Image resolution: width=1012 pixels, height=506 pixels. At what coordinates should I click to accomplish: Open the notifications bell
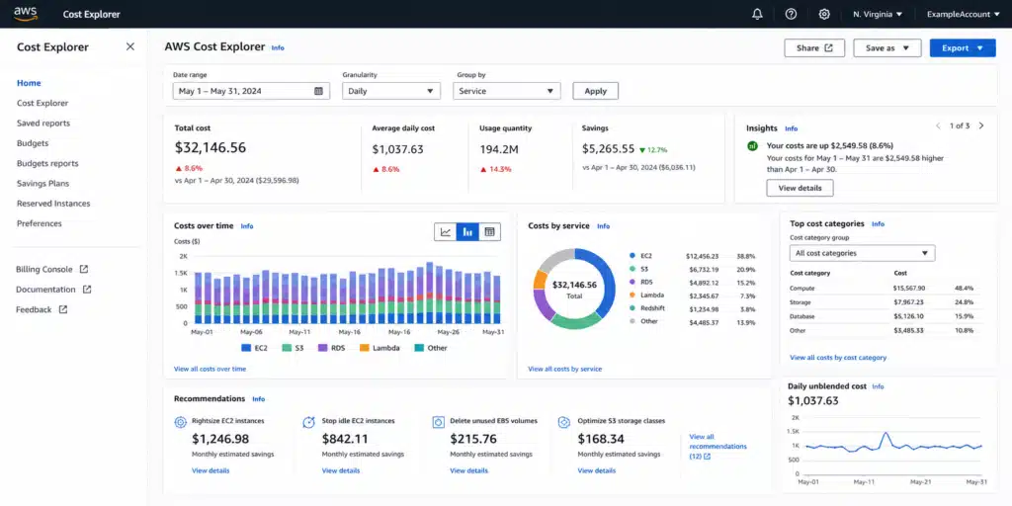757,14
